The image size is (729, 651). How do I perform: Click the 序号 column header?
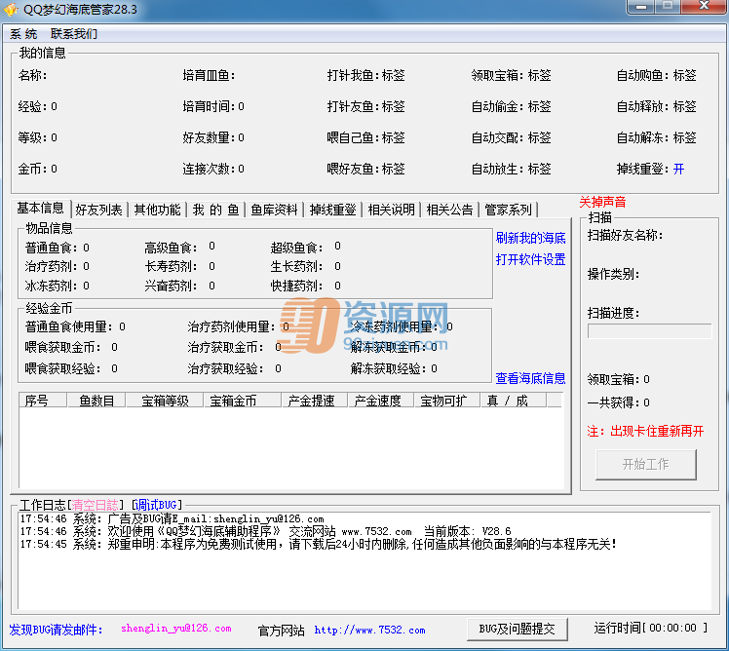tap(43, 401)
